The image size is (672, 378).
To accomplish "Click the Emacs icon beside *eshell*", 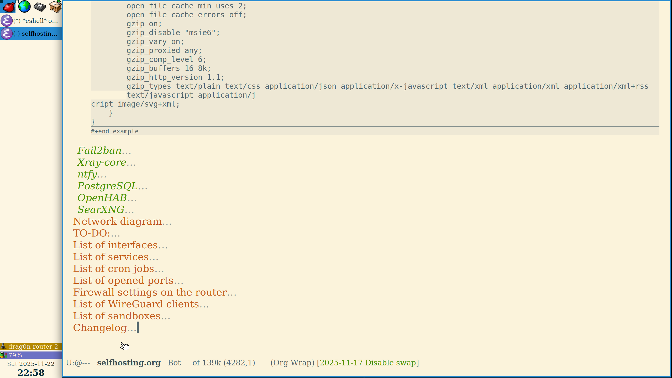I will click(7, 21).
